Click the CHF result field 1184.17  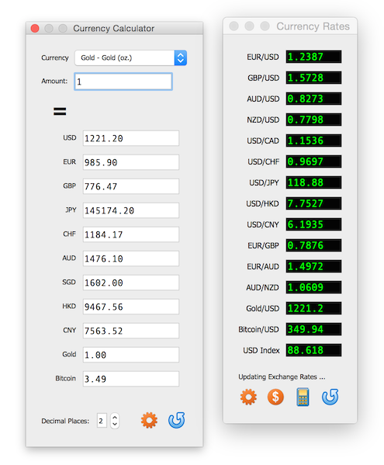(131, 234)
